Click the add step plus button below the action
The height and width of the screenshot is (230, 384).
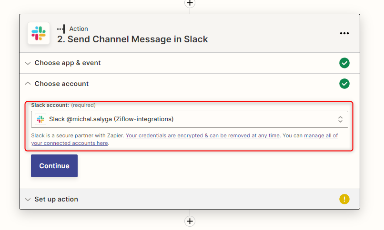[190, 221]
